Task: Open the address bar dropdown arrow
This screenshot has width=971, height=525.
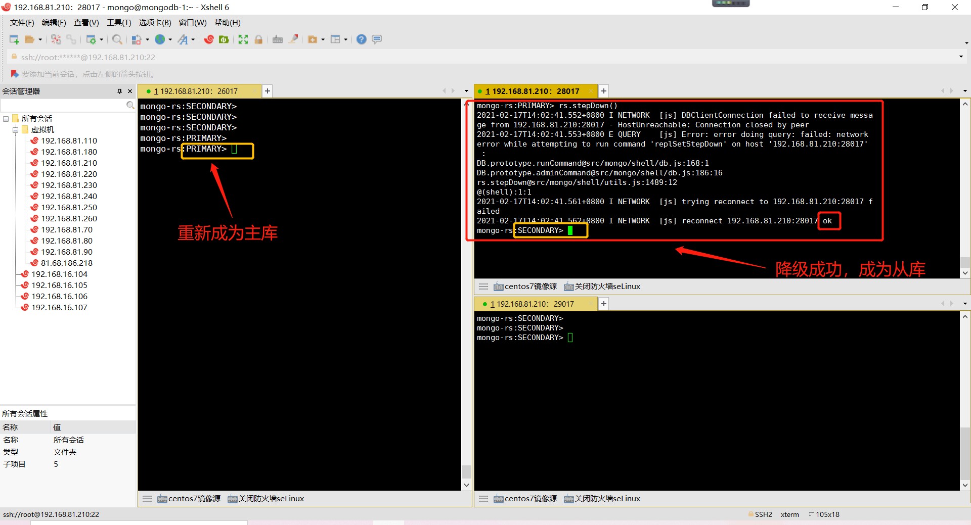Action: pyautogui.click(x=961, y=57)
